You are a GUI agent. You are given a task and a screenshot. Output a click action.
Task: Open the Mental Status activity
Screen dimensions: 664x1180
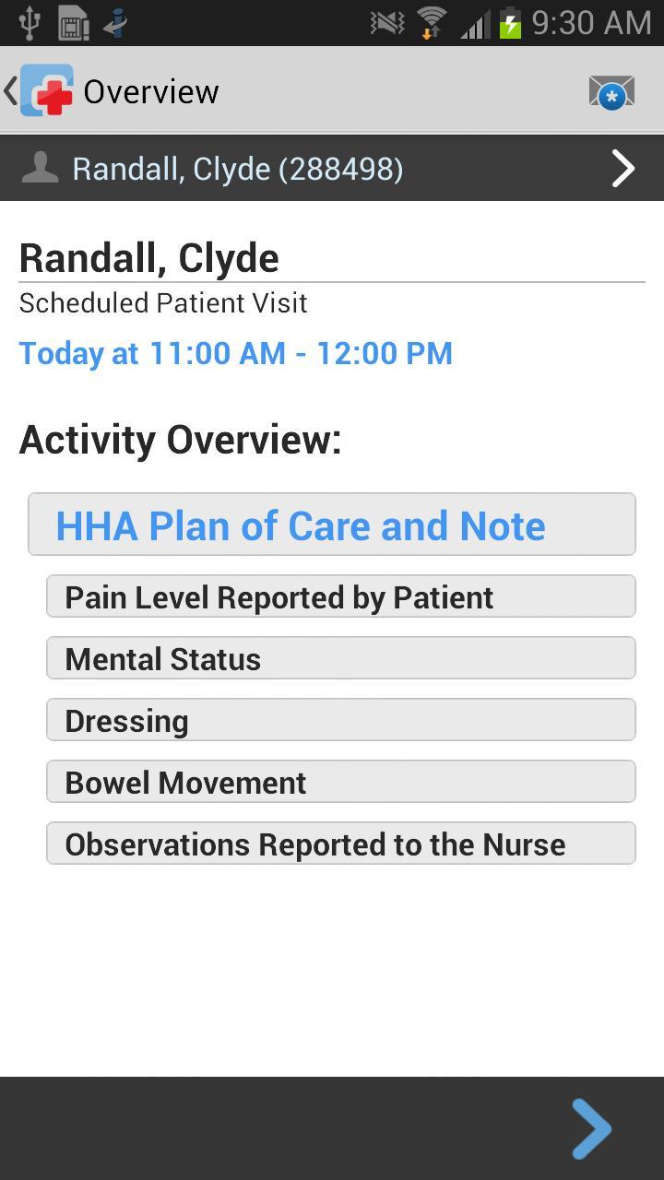pyautogui.click(x=340, y=658)
